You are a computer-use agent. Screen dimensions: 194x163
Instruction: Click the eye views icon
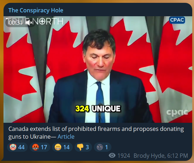pos(112,156)
